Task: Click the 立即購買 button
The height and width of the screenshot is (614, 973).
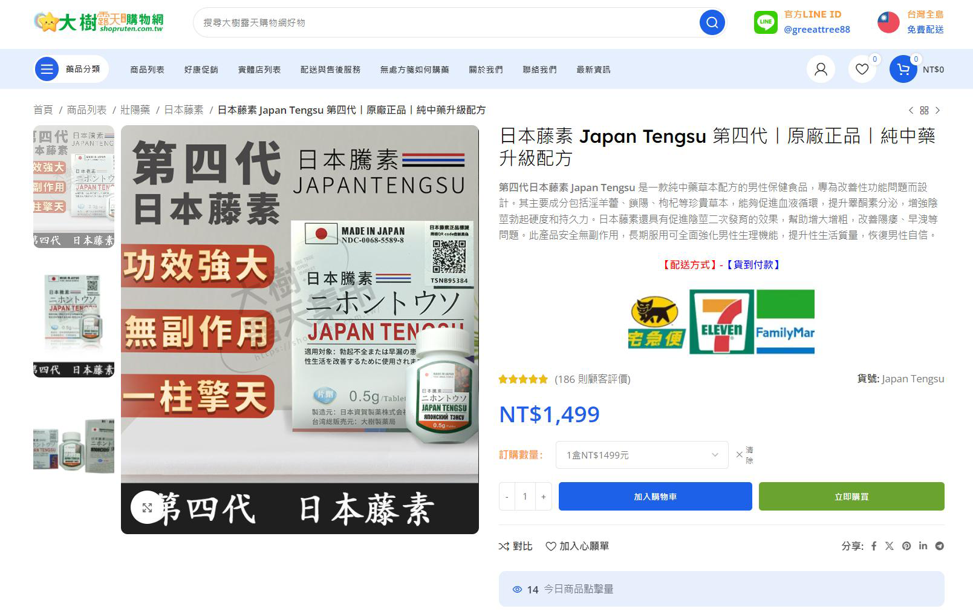Action: tap(851, 497)
